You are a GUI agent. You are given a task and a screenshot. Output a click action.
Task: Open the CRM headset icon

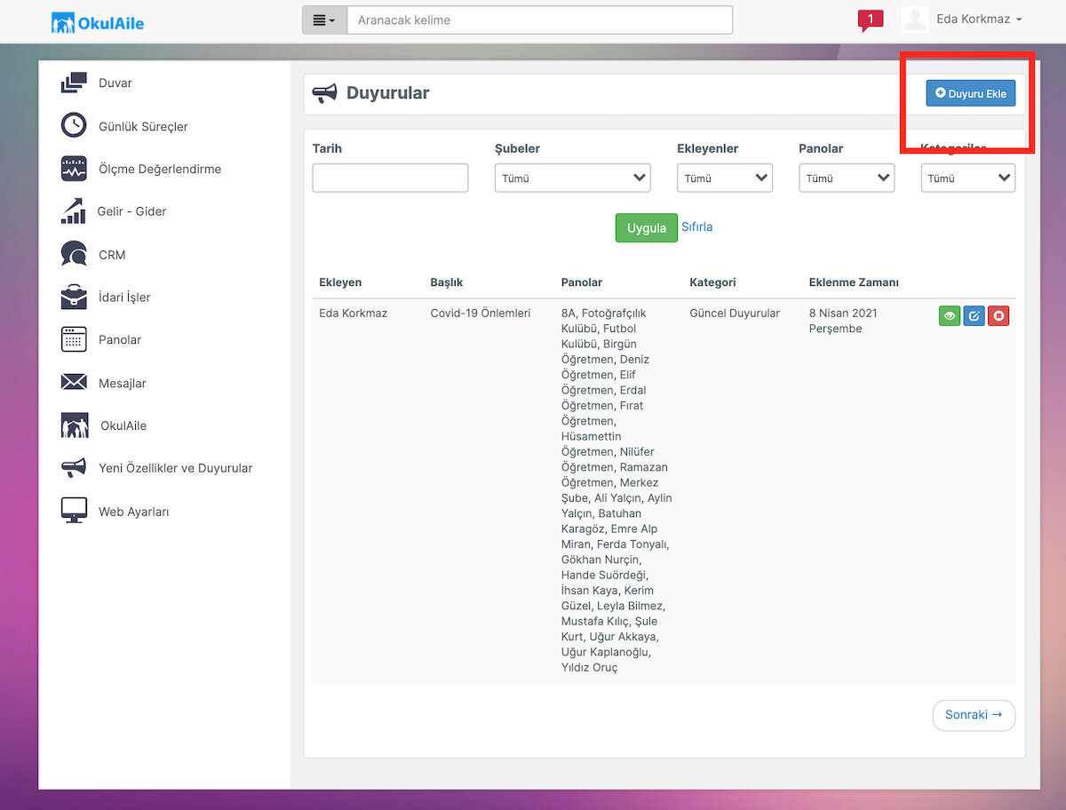click(74, 254)
